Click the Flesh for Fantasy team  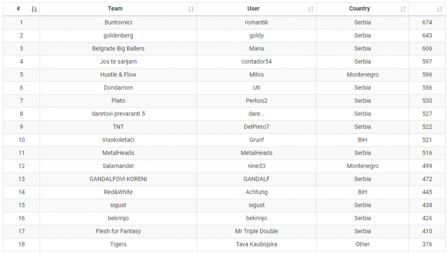(x=118, y=231)
